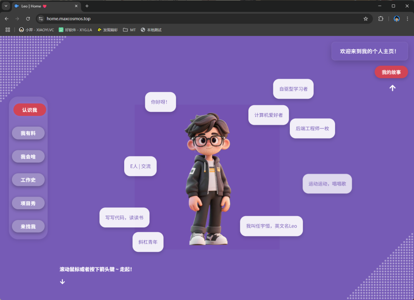This screenshot has height=300, width=414.
Task: Open the Chrome profile avatar
Action: 397,19
